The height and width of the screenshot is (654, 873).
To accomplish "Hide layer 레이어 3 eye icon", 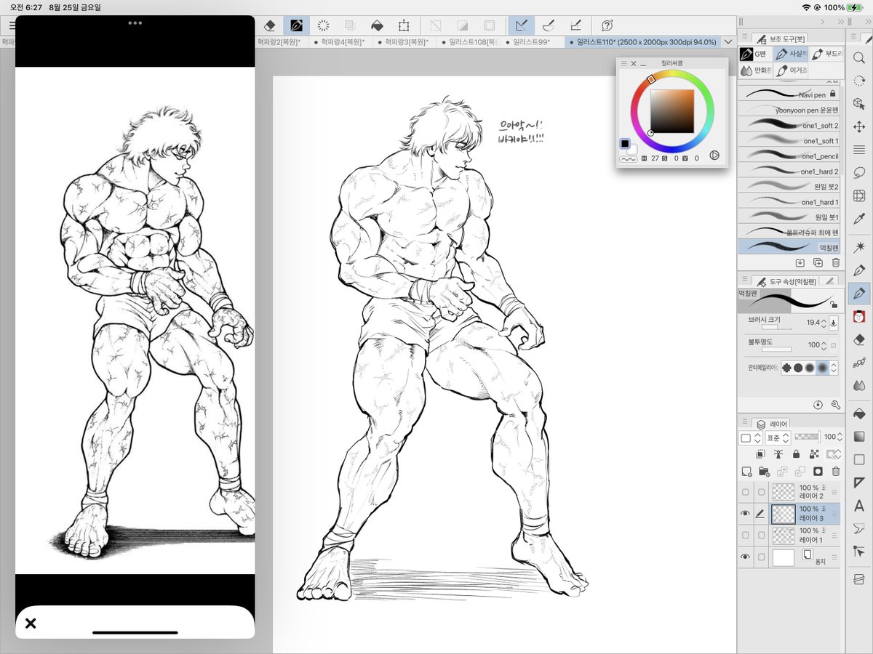I will tap(745, 514).
